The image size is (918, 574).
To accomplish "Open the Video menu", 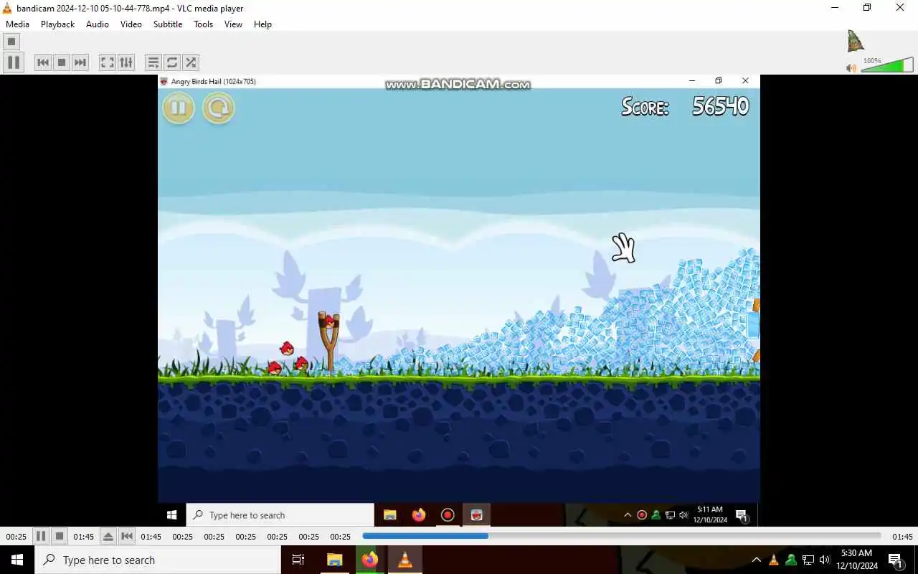I will [x=131, y=24].
